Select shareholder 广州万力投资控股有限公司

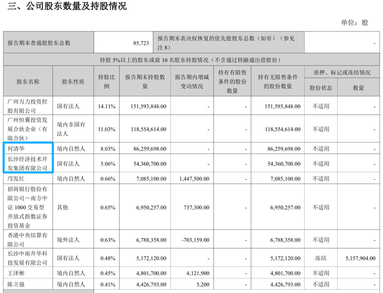(28, 106)
